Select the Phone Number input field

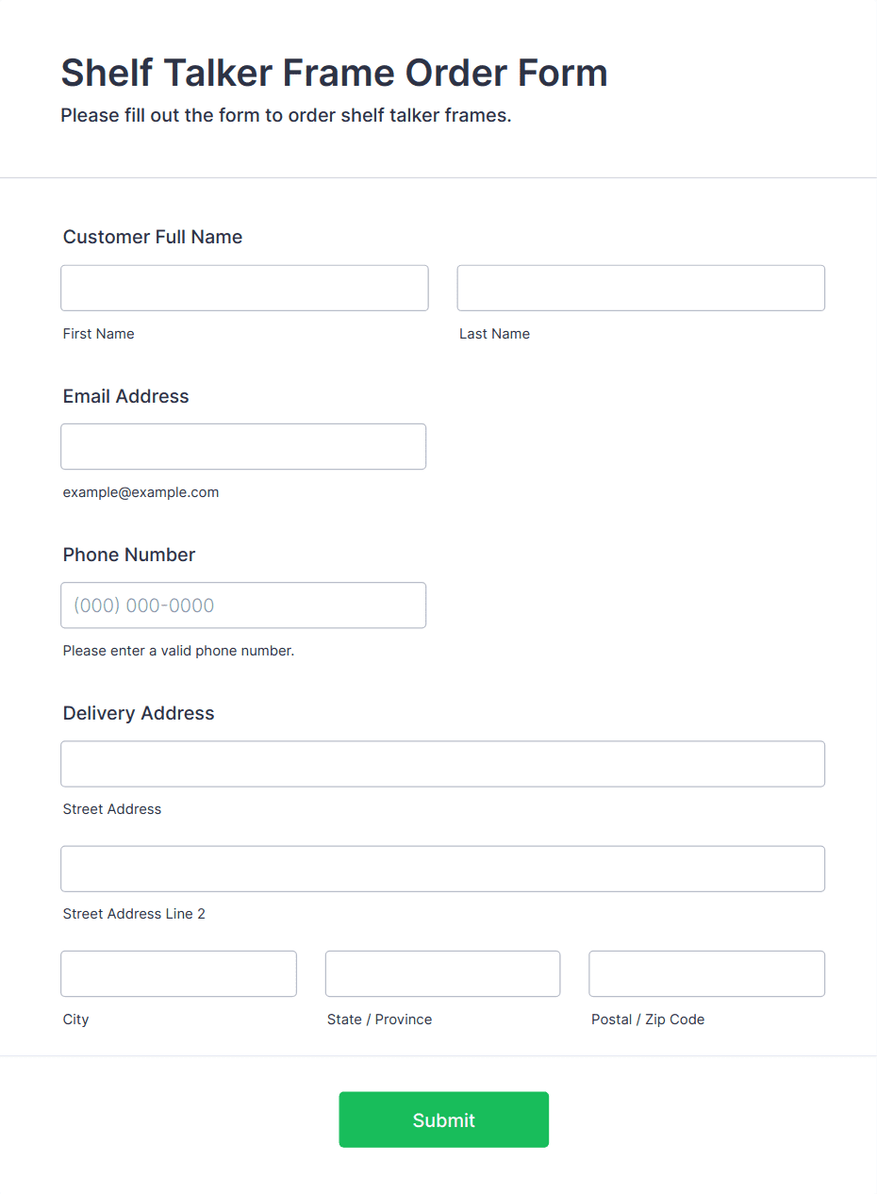243,605
